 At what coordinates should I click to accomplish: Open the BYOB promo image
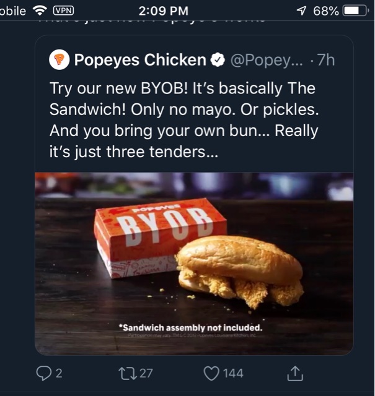(x=194, y=263)
